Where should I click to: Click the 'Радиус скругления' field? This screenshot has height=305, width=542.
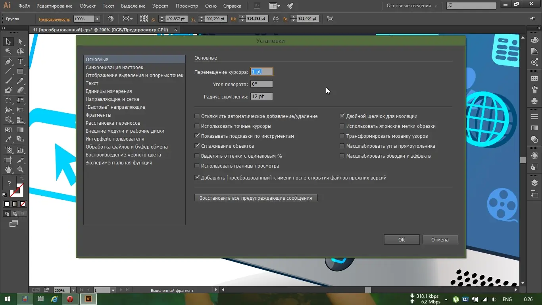(261, 97)
